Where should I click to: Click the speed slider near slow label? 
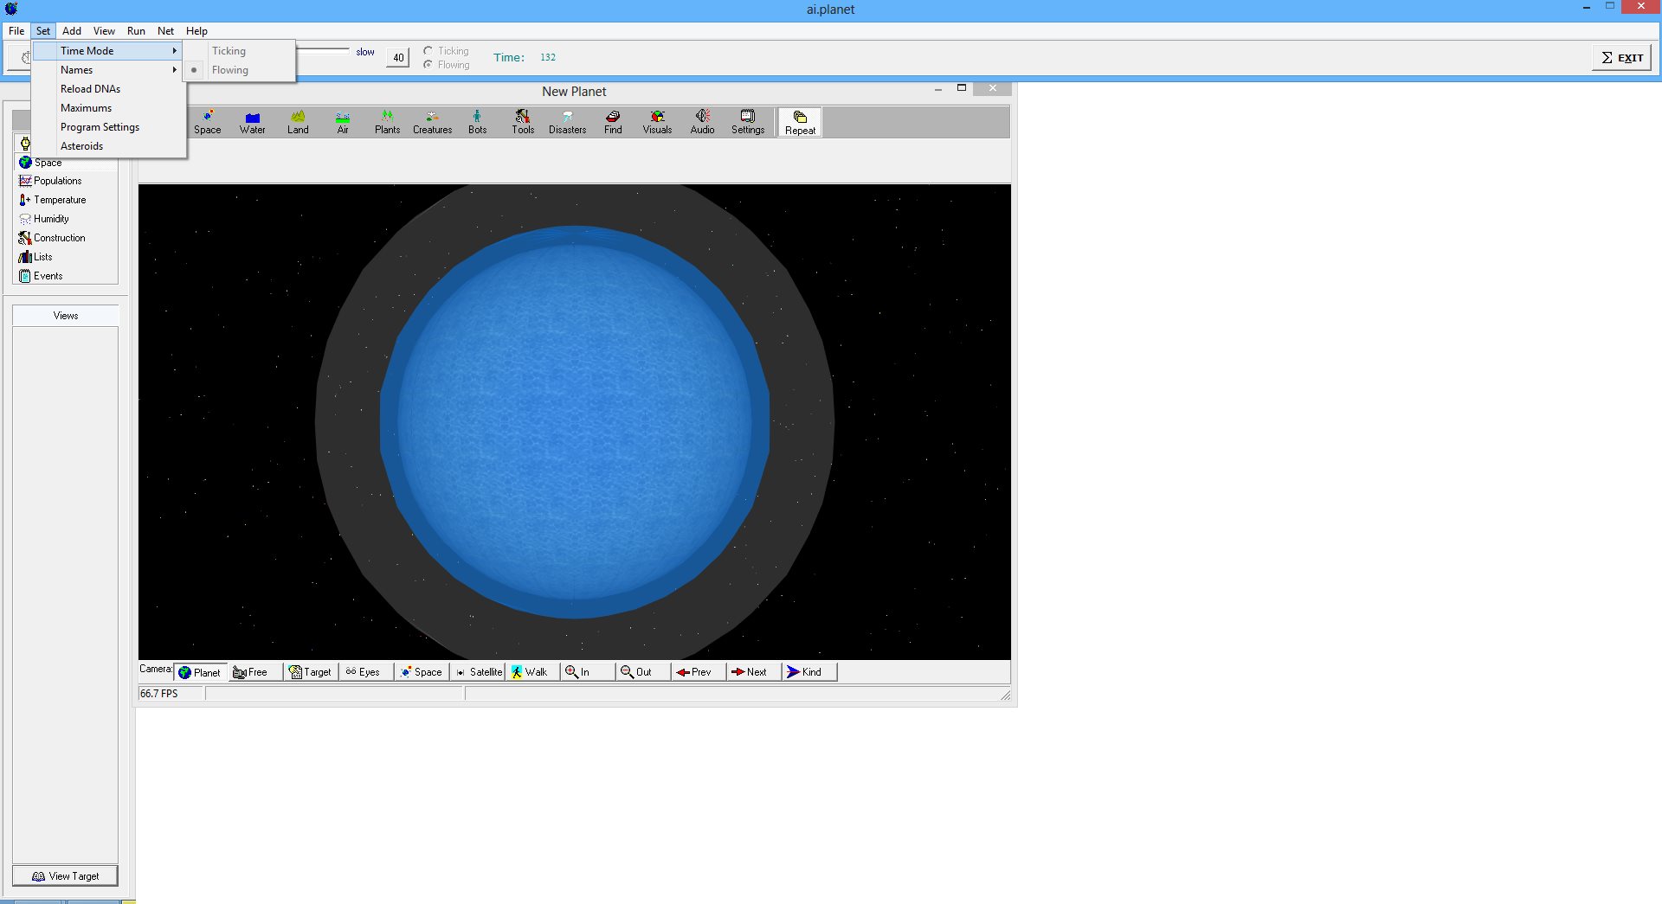[x=322, y=51]
